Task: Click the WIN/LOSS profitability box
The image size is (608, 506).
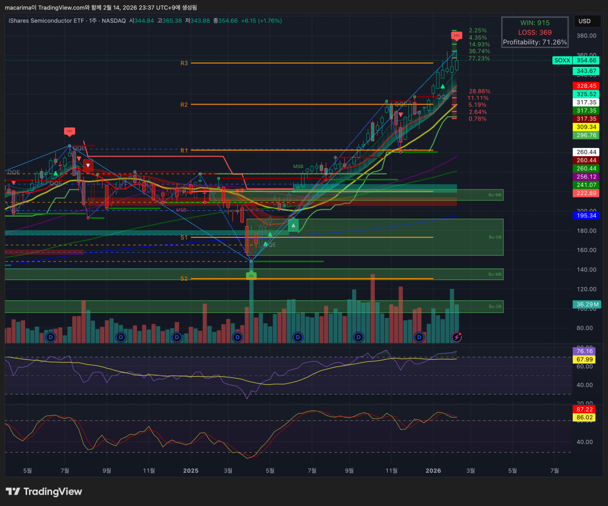Action: coord(535,32)
